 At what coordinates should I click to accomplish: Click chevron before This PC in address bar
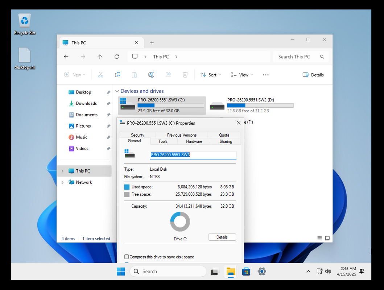145,57
